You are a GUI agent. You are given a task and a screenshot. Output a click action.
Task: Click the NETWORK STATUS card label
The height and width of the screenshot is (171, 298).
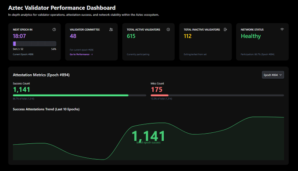[252, 29]
